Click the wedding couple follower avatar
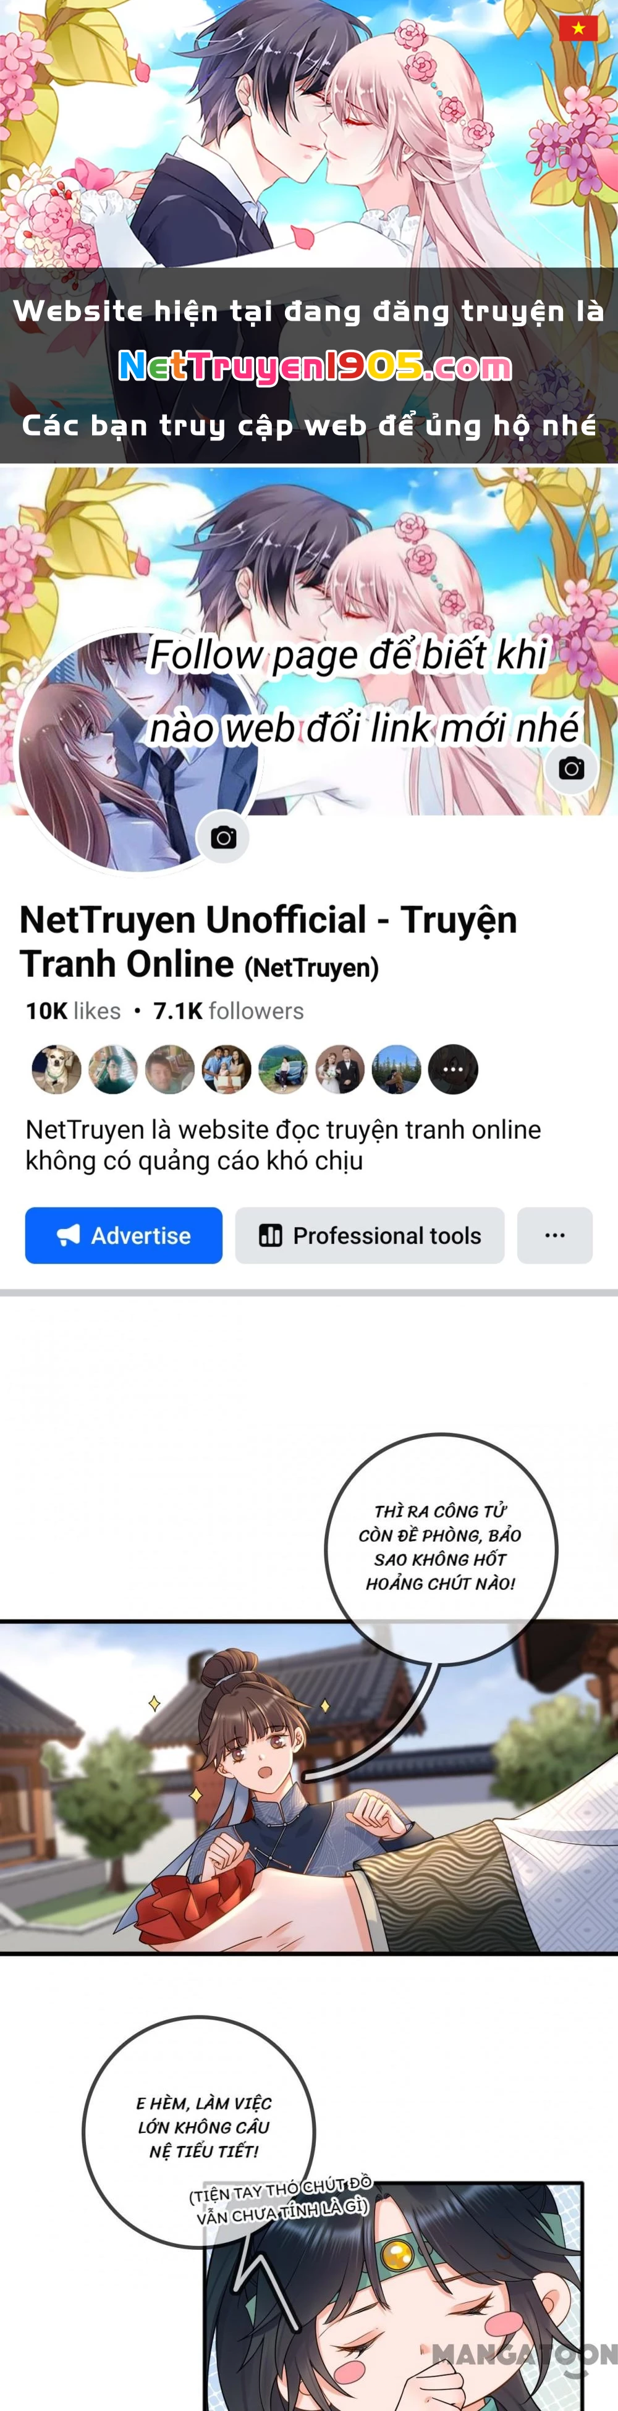Screen dimensions: 618x2411 pos(340,1069)
